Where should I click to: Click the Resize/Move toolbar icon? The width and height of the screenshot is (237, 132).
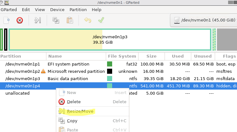(x=37, y=20)
